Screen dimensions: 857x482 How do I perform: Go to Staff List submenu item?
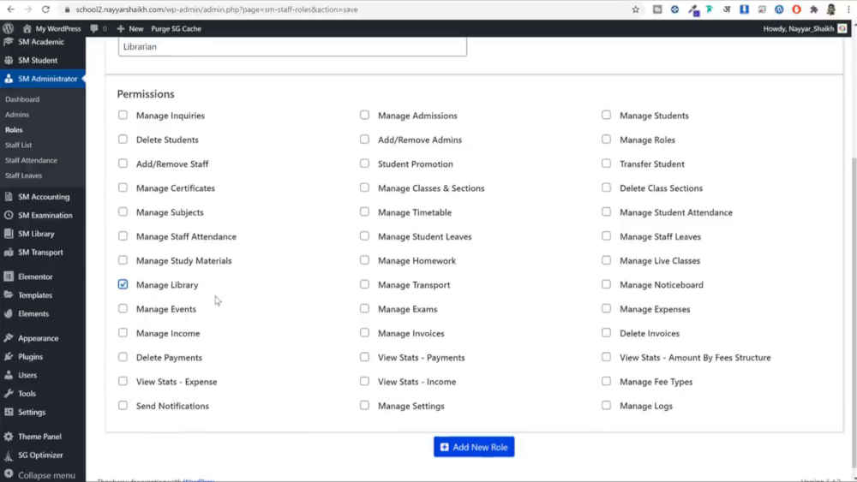tap(18, 145)
